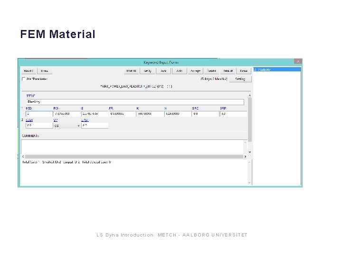The image size is (342, 257).
Task: Click the Add button
Action: (180, 71)
